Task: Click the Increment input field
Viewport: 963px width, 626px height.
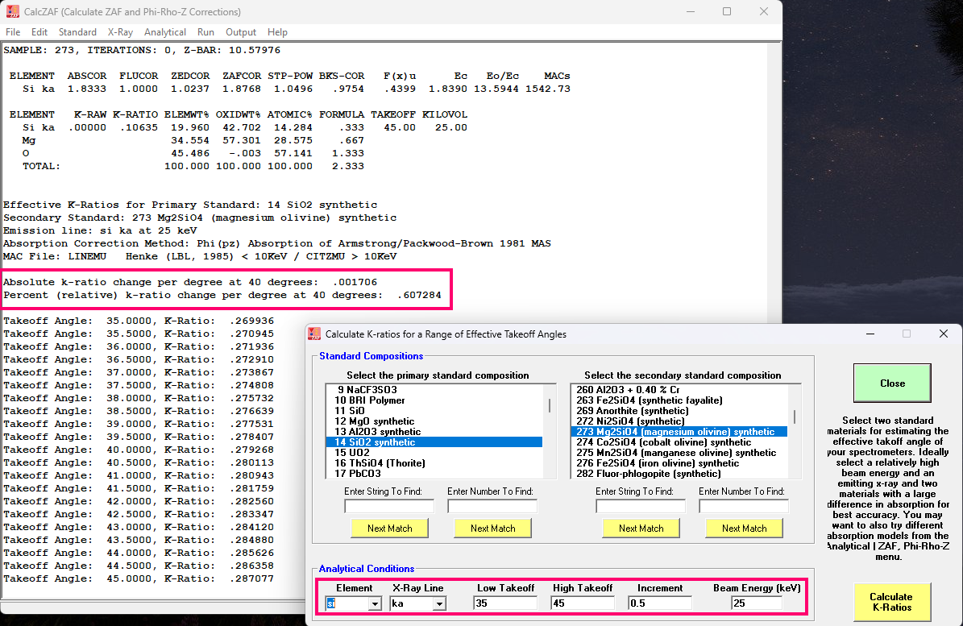Action: click(x=659, y=603)
